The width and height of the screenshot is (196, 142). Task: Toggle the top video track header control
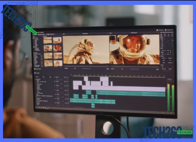click(55, 77)
